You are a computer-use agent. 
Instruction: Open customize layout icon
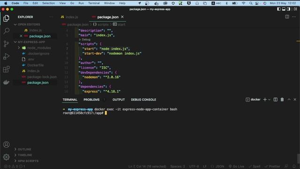(x=295, y=9)
